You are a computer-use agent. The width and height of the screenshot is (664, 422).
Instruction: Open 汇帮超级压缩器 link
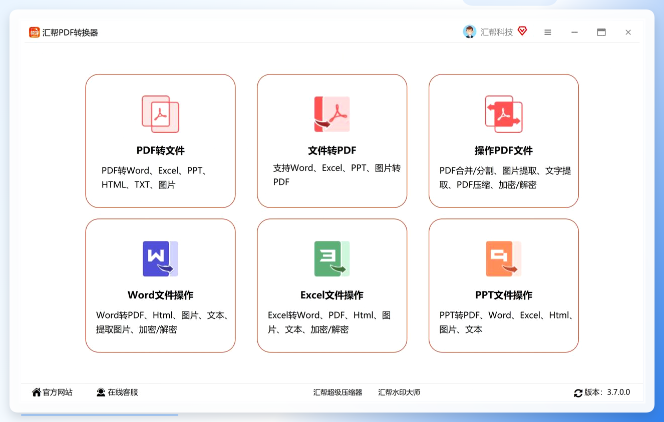338,392
